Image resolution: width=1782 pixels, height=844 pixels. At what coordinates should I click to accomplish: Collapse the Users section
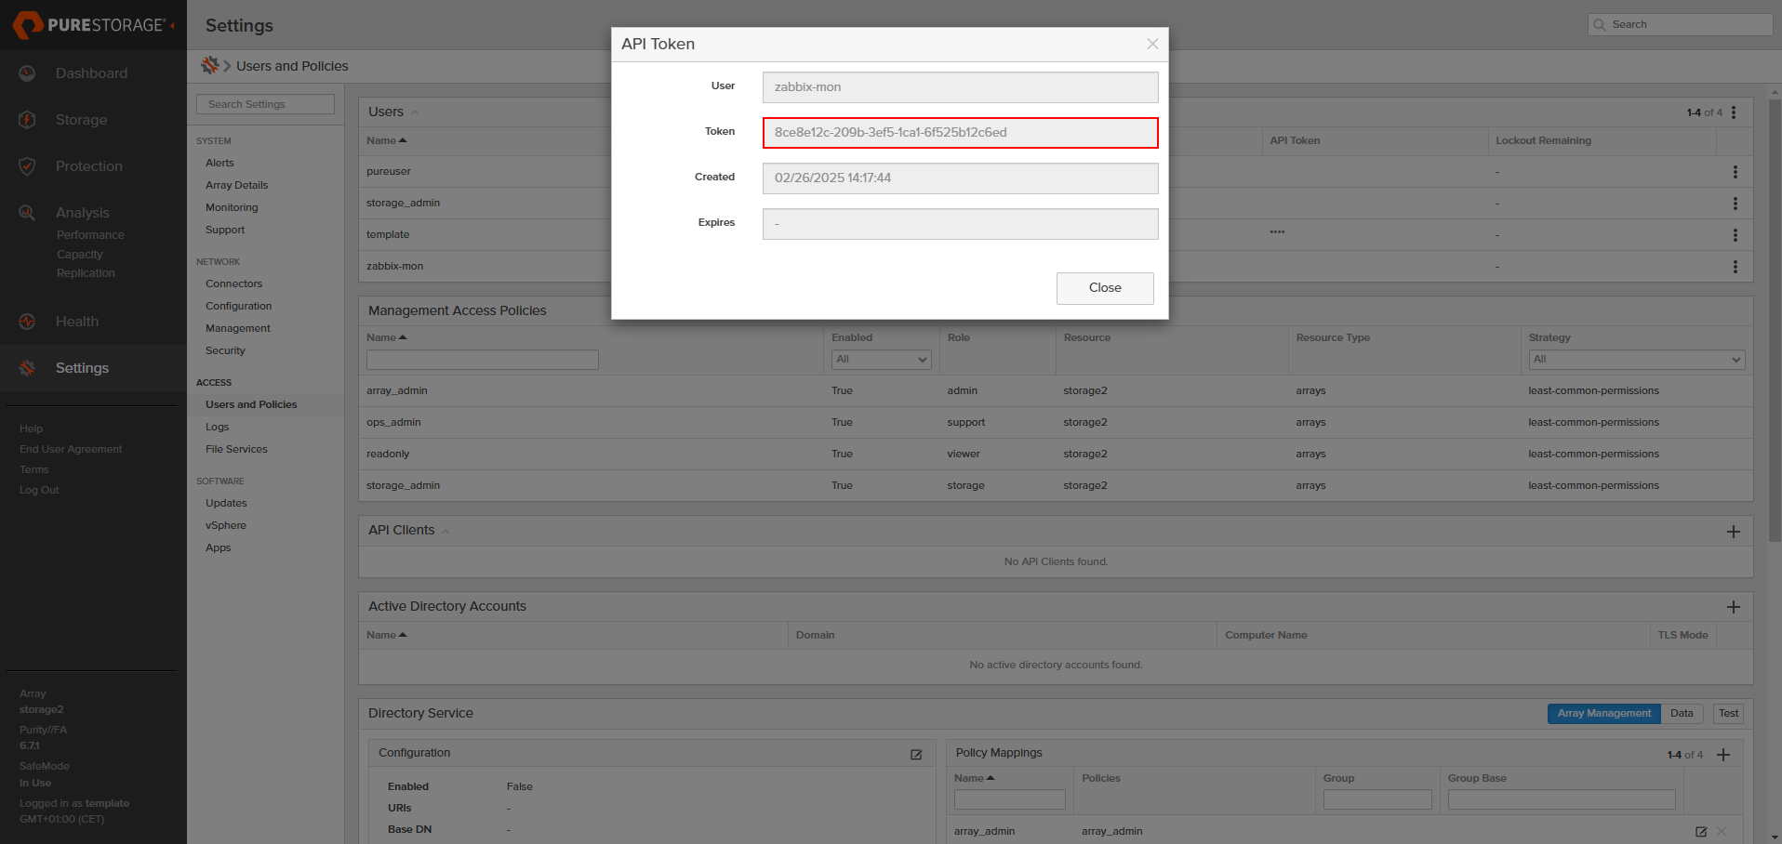pos(415,112)
